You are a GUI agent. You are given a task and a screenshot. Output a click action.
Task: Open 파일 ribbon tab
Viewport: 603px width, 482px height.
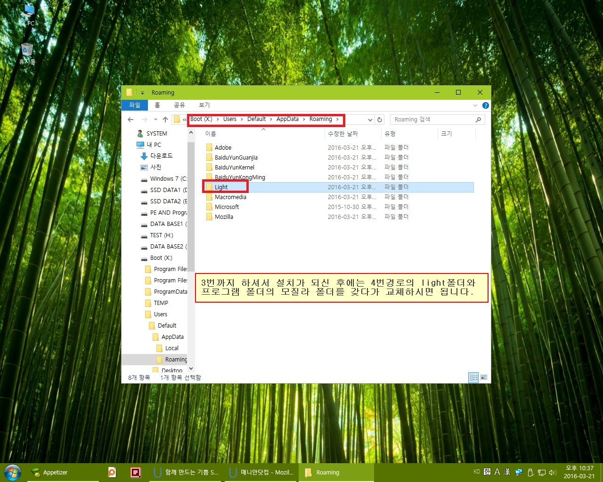(x=135, y=105)
